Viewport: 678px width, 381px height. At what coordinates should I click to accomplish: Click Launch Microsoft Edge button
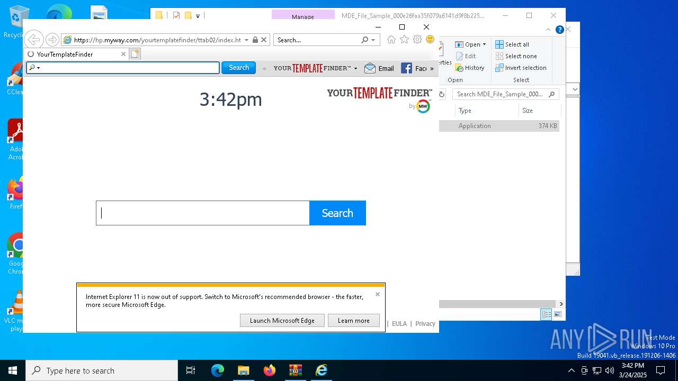tap(282, 320)
